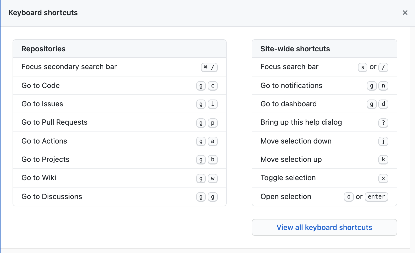Viewport: 415px width, 253px height.
Task: Click the 'p' key for Pull Requests
Action: pyautogui.click(x=213, y=123)
